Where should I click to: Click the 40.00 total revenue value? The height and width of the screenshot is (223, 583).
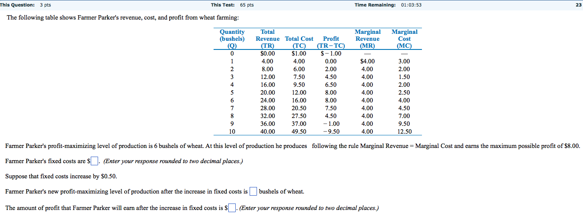267,131
